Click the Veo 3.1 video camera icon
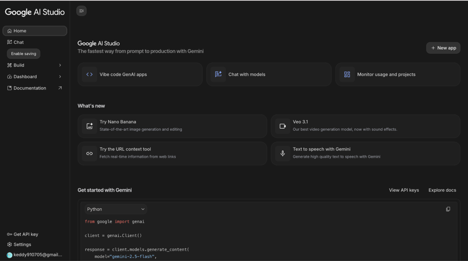Image resolution: width=468 pixels, height=261 pixels. click(x=282, y=126)
